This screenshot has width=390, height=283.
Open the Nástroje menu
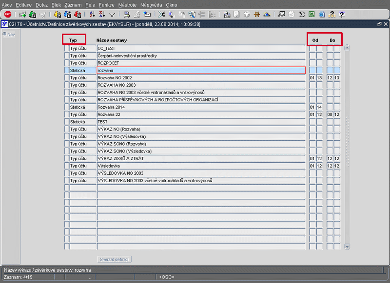click(x=127, y=5)
